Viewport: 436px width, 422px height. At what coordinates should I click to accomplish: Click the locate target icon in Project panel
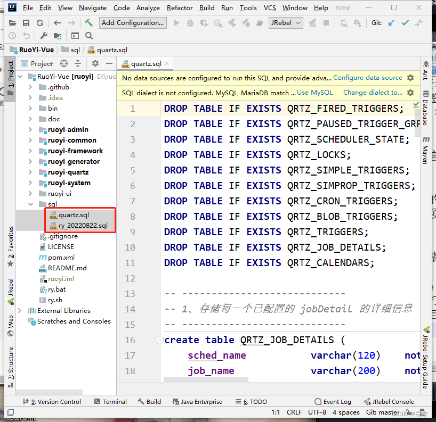[x=64, y=63]
